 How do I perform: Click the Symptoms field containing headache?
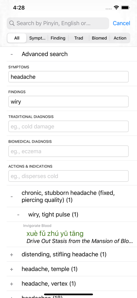(68, 77)
